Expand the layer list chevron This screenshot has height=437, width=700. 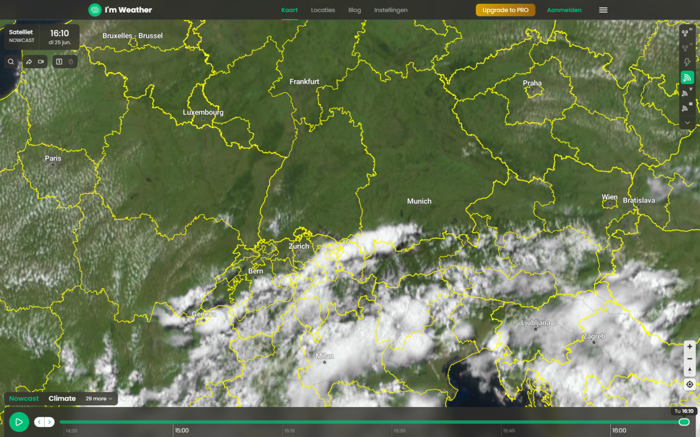click(x=687, y=123)
